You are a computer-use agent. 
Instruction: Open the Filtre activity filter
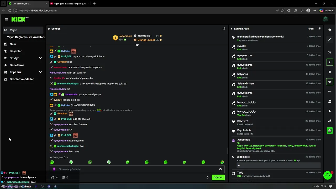point(311,29)
